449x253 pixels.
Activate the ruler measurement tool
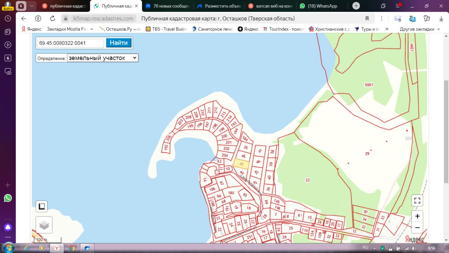click(x=42, y=207)
